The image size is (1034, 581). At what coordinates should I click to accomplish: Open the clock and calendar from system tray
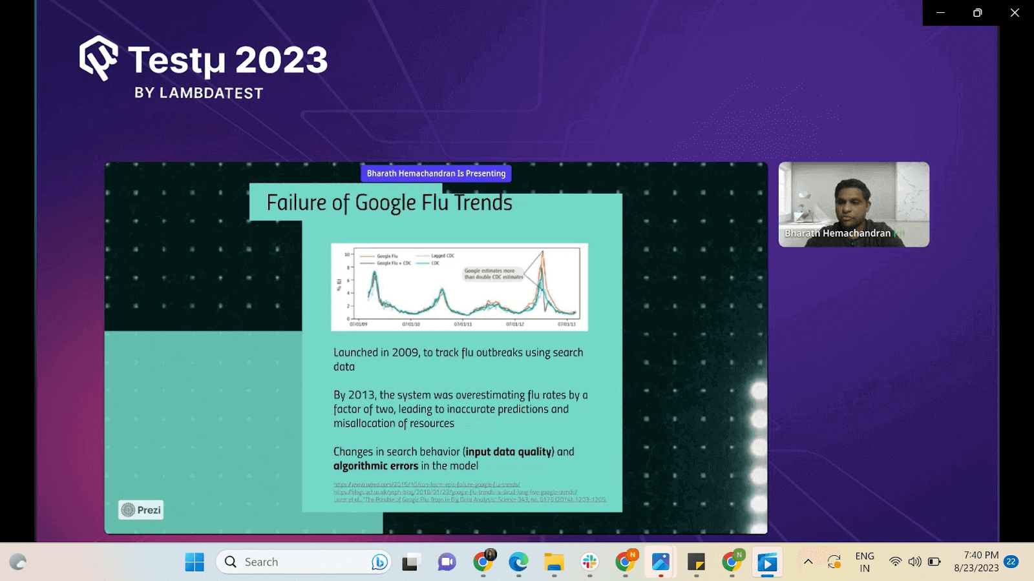[x=977, y=561]
